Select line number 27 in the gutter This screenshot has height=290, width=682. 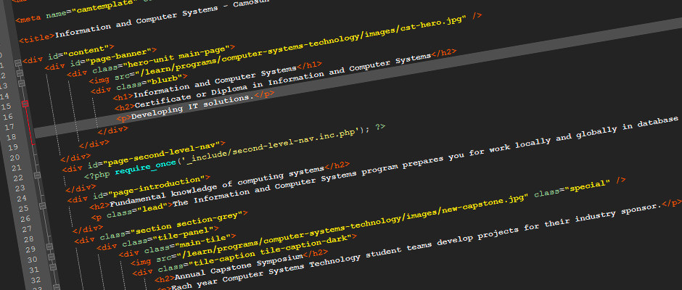click(27, 229)
